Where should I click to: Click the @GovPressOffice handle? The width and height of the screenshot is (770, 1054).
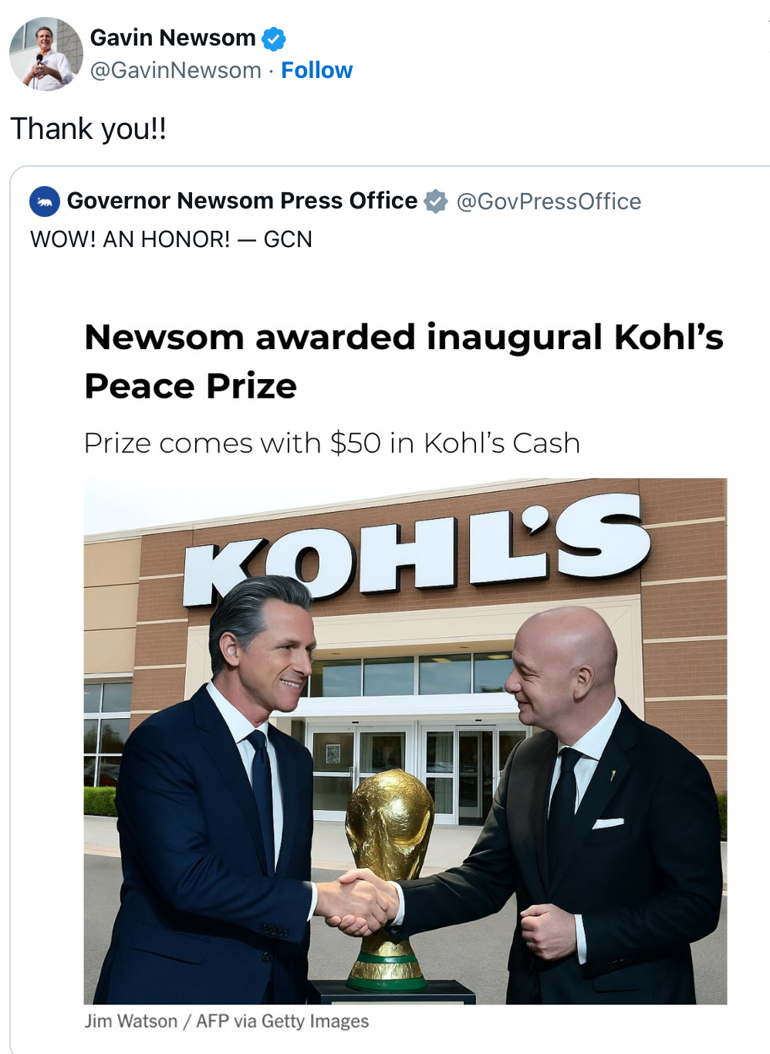(549, 202)
